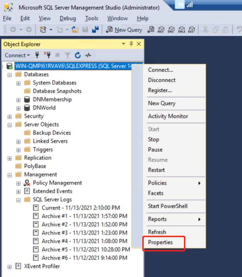Image resolution: width=242 pixels, height=277 pixels.
Task: Open New Project dropdown arrow in toolbar
Action: tap(51, 30)
